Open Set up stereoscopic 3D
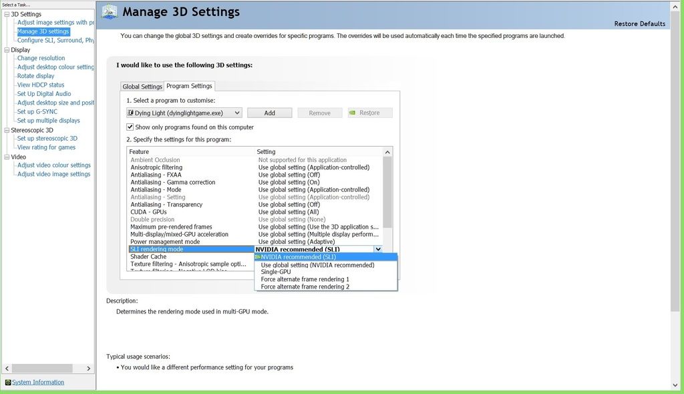Image resolution: width=684 pixels, height=394 pixels. [x=47, y=139]
